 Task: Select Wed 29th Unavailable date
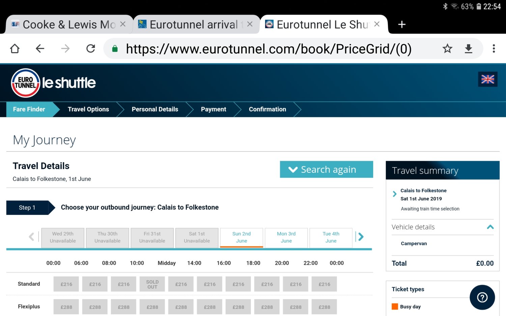pos(63,238)
